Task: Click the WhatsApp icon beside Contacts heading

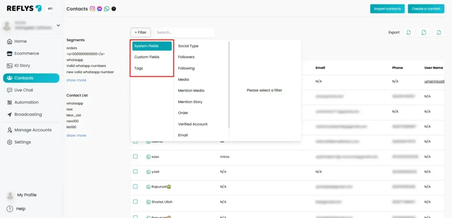Action: (107, 9)
